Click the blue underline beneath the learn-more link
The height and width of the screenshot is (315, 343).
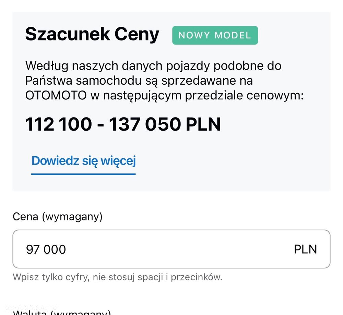83,174
